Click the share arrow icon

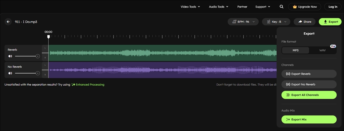[x=300, y=22]
